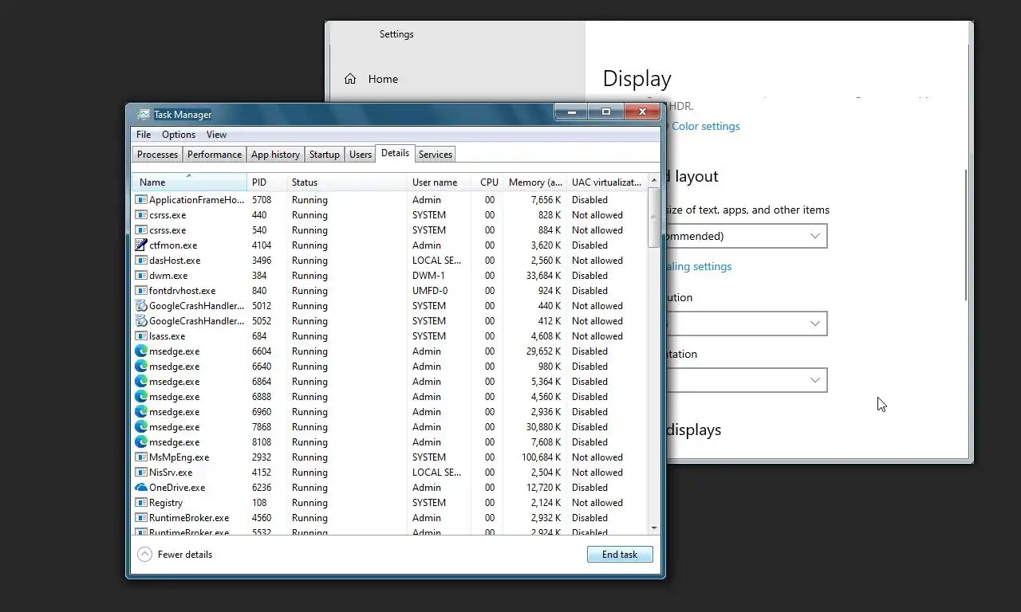Select the PID 4152 cell
This screenshot has height=612, width=1021.
click(262, 473)
